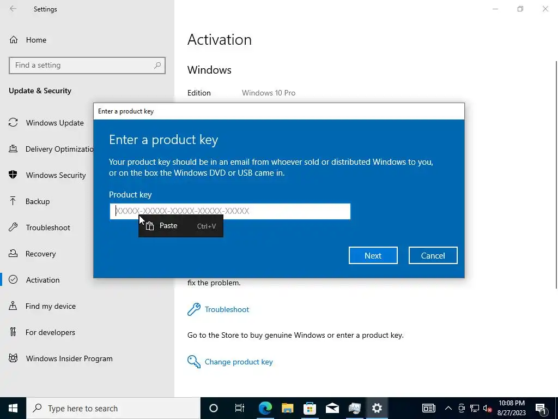Open the notification Action Center icon
Screen dimensions: 558x419
(x=541, y=408)
